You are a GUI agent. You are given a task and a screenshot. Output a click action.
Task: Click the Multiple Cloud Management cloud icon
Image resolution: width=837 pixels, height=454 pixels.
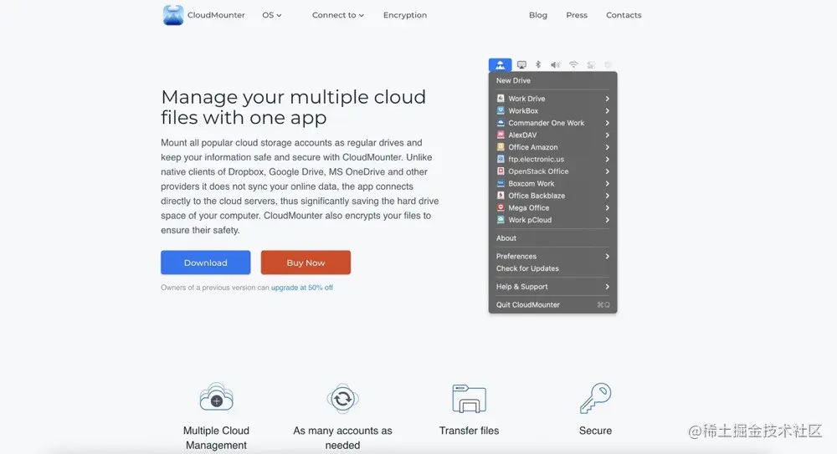pyautogui.click(x=216, y=397)
